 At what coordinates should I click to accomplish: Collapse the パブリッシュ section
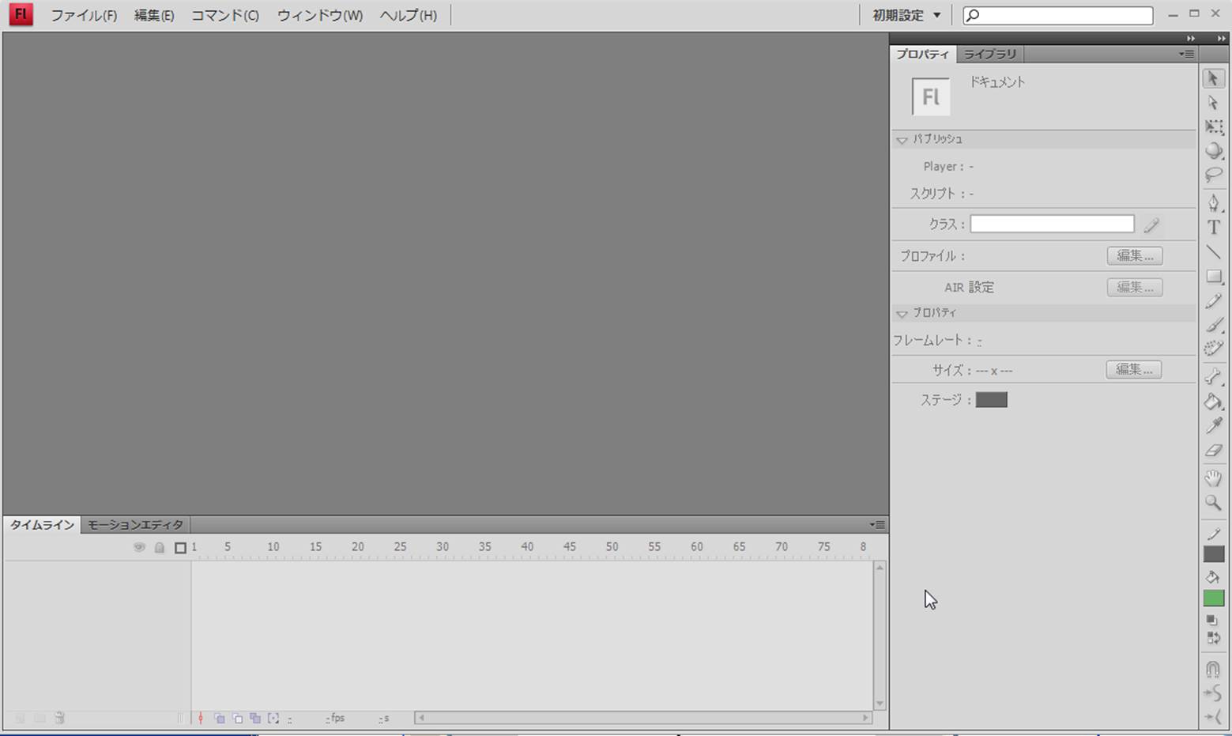902,140
